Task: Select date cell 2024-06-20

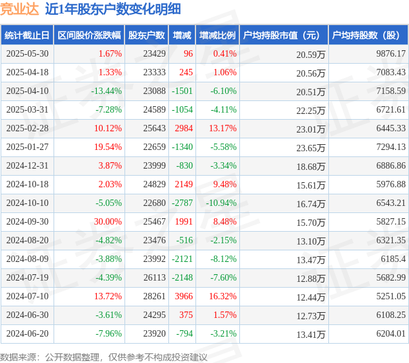Action: coord(27,333)
